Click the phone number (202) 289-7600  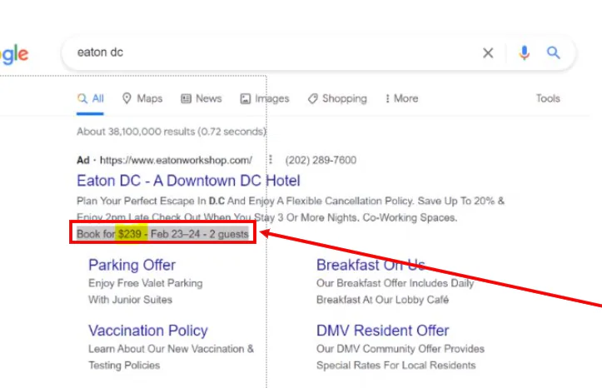[321, 160]
